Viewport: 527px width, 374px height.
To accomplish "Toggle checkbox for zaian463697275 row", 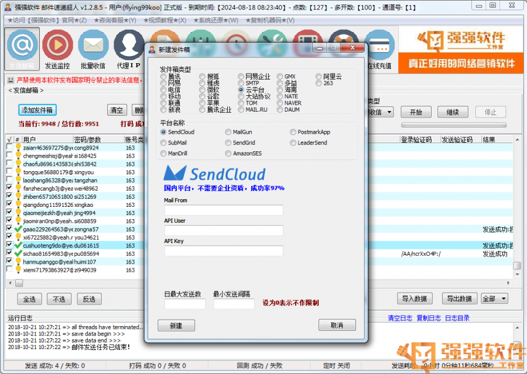I will click(x=9, y=147).
